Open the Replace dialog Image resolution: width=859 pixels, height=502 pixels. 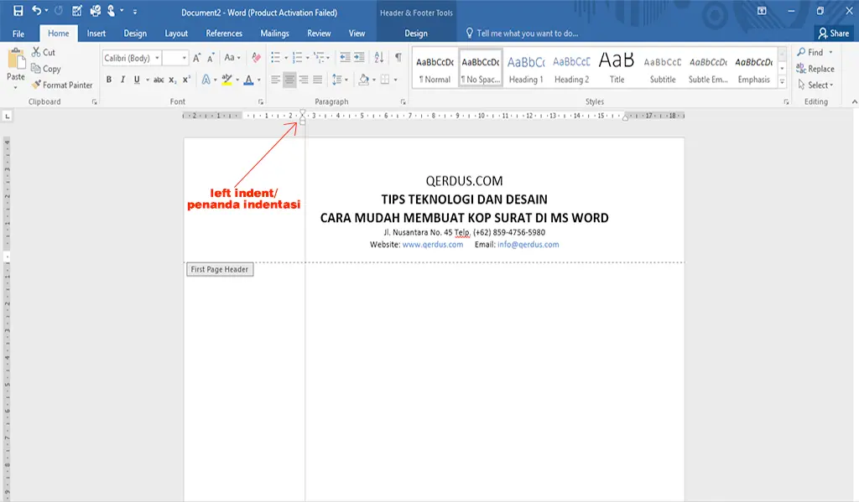click(x=815, y=69)
